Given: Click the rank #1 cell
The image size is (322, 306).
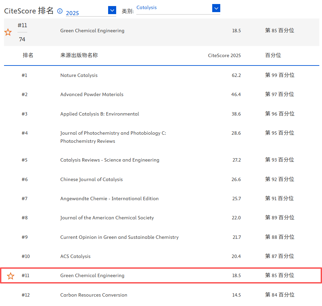Looking at the screenshot, I should point(25,75).
